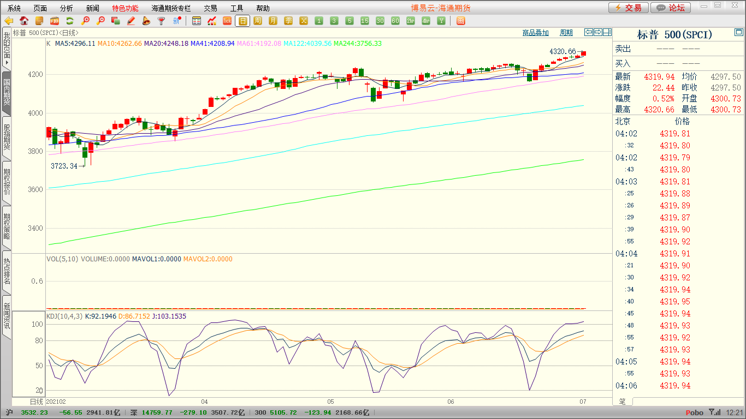Select the 15-minute period button

point(365,21)
